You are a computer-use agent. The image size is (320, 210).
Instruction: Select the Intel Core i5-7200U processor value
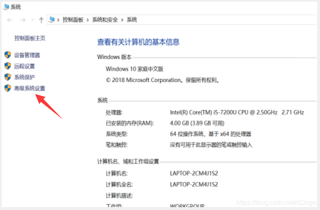pyautogui.click(x=237, y=112)
